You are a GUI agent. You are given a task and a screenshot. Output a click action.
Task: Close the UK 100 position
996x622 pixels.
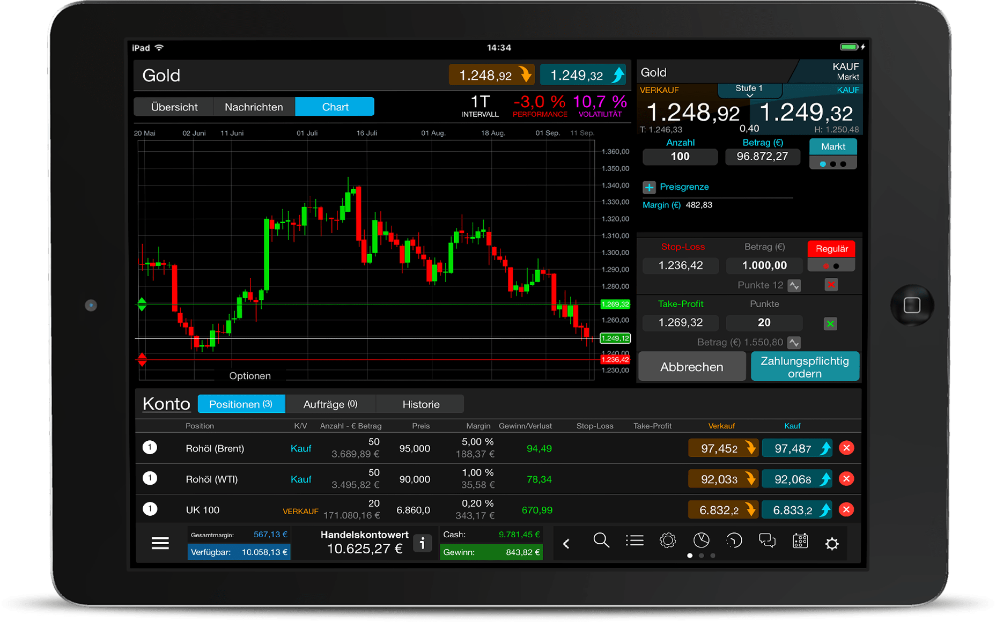coord(846,510)
